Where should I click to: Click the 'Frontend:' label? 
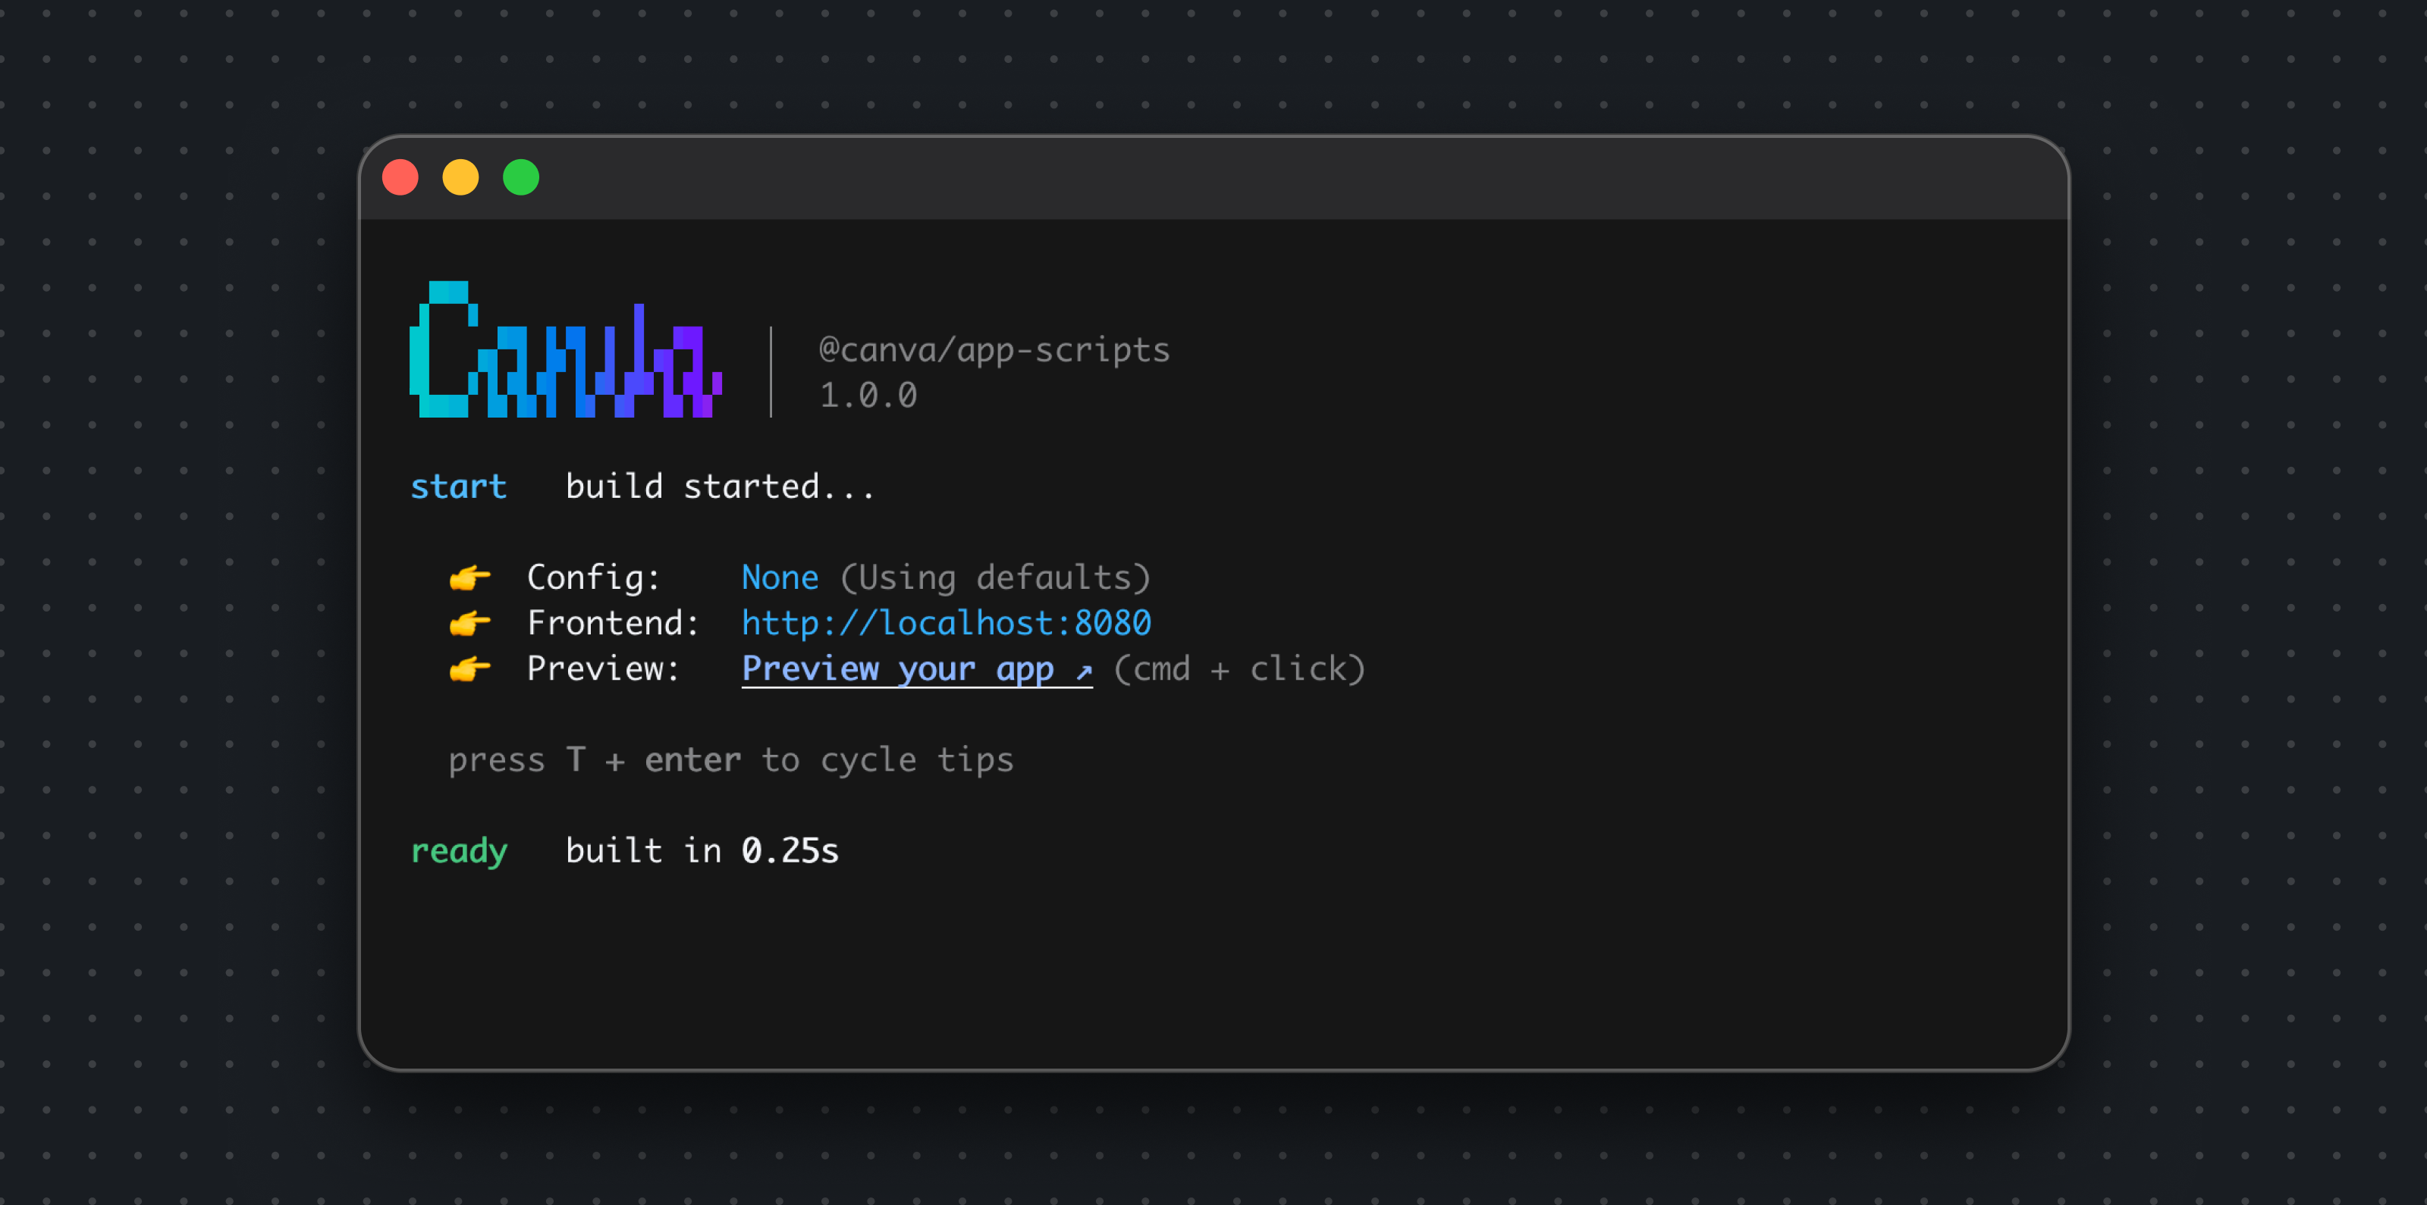pos(614,622)
